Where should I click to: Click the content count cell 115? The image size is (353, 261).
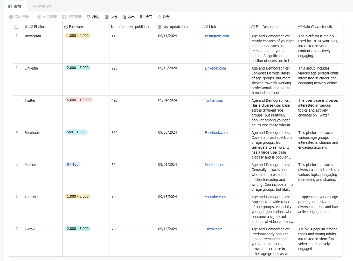pos(133,47)
